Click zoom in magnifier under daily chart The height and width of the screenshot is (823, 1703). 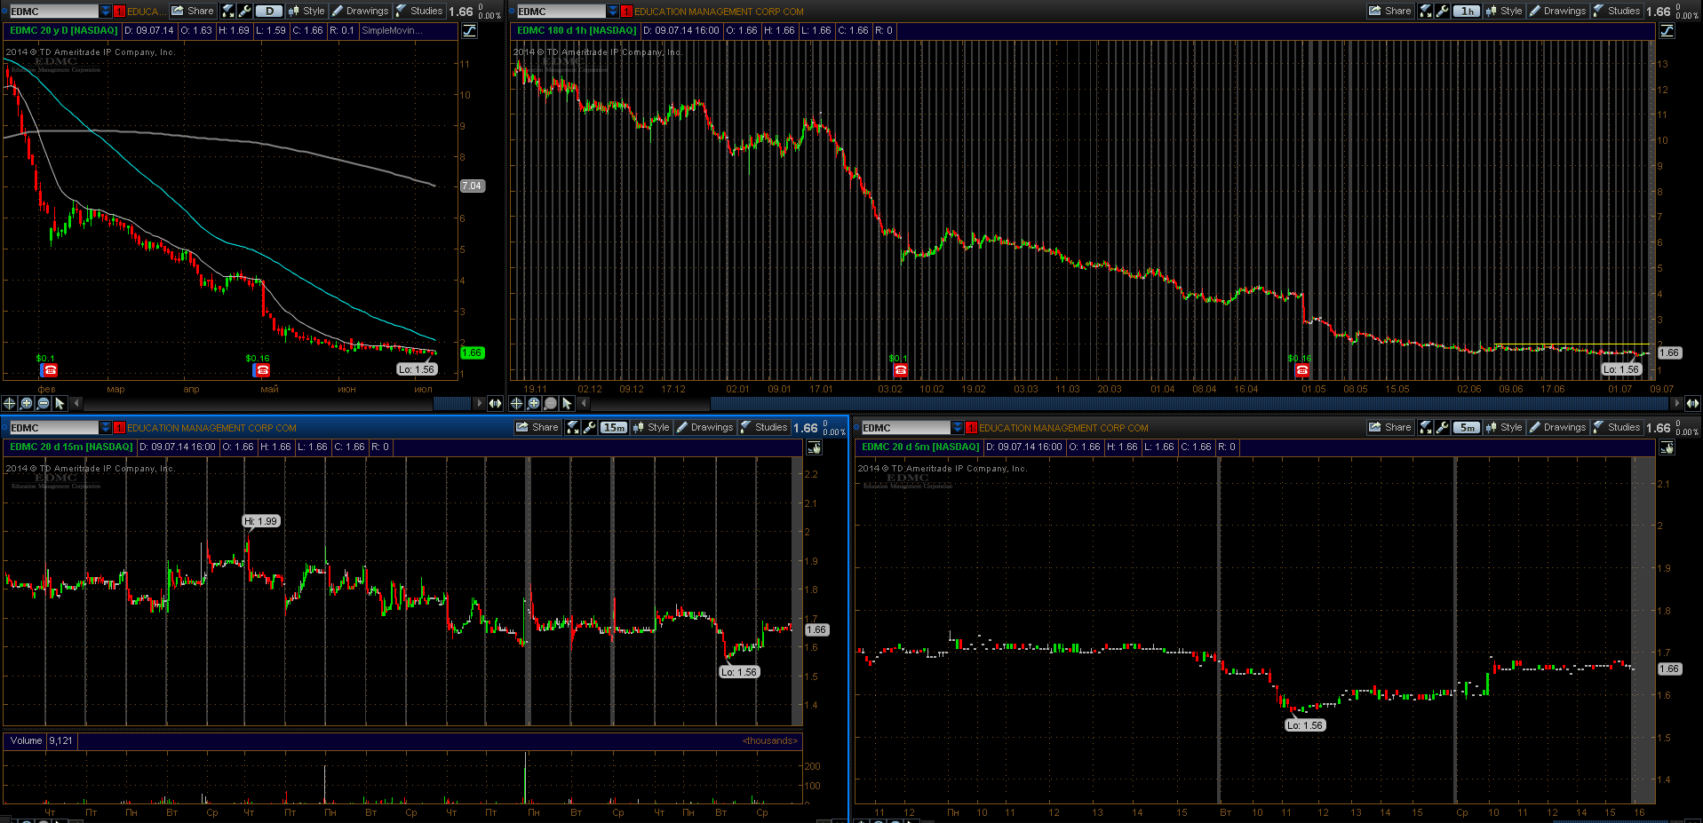27,403
